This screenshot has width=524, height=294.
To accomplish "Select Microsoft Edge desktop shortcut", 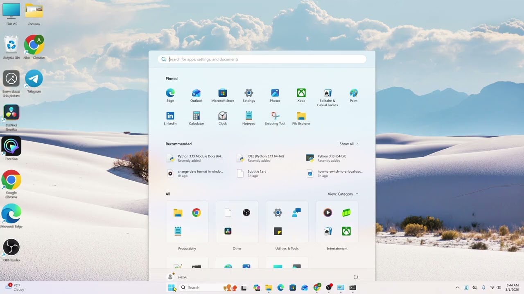I will point(11,216).
